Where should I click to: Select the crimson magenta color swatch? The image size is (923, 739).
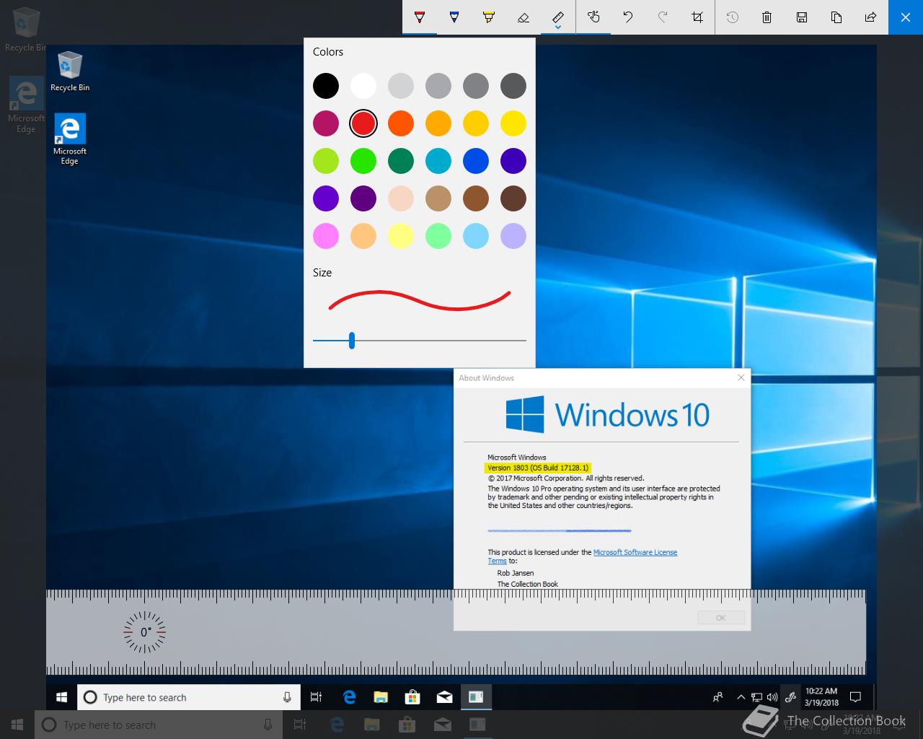(326, 123)
